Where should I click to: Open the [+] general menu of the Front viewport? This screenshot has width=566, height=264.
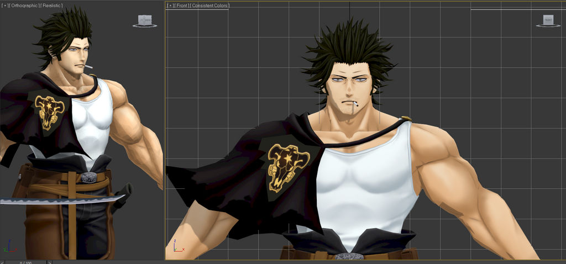click(170, 6)
